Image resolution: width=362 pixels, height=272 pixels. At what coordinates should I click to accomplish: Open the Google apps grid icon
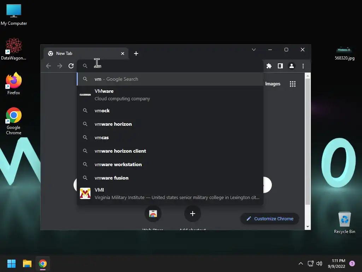pyautogui.click(x=293, y=84)
